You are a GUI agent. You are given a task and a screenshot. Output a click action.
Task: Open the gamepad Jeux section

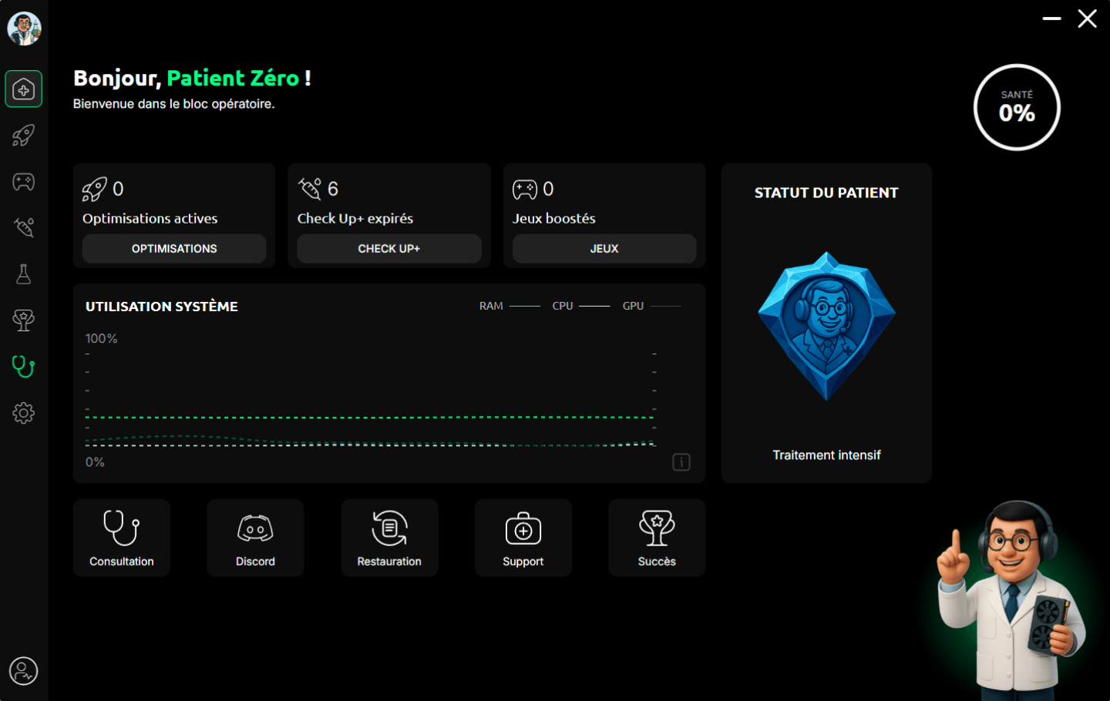coord(23,182)
